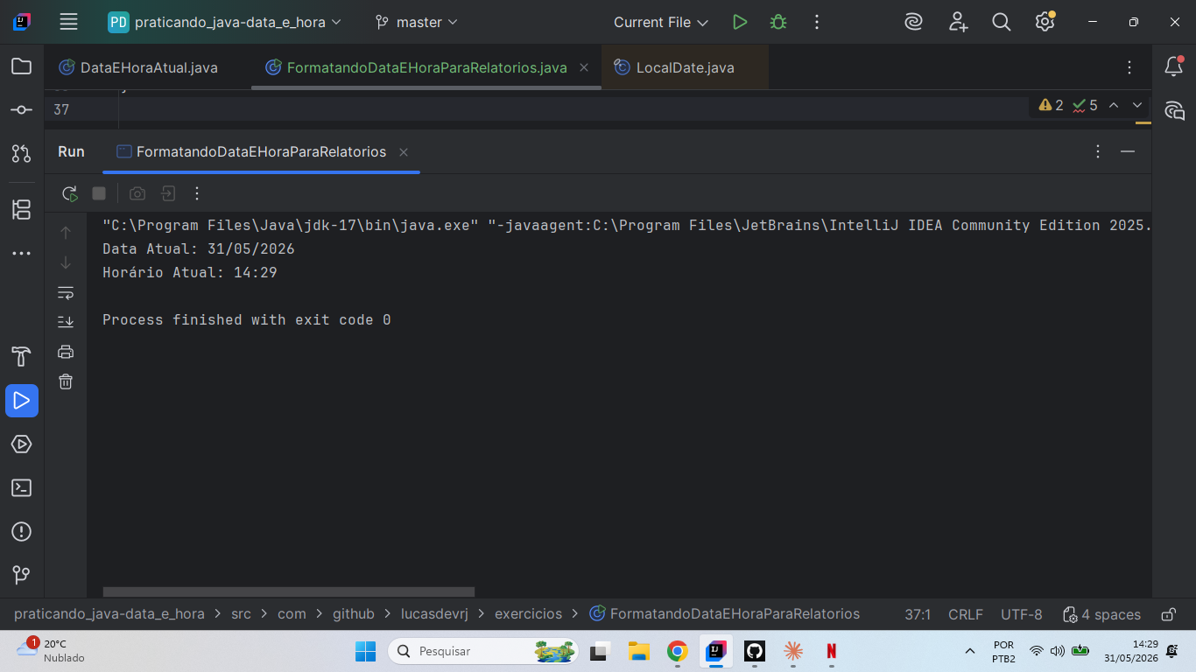
Task: Toggle scroll to end of console
Action: 66,322
